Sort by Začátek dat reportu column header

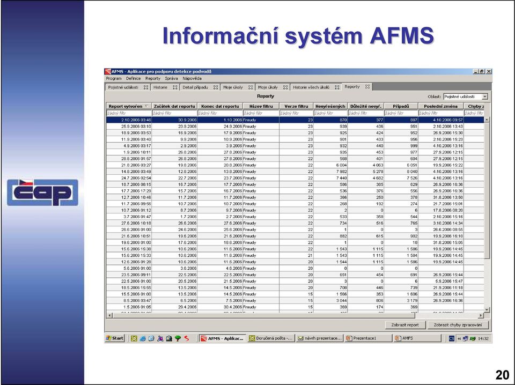(x=175, y=106)
